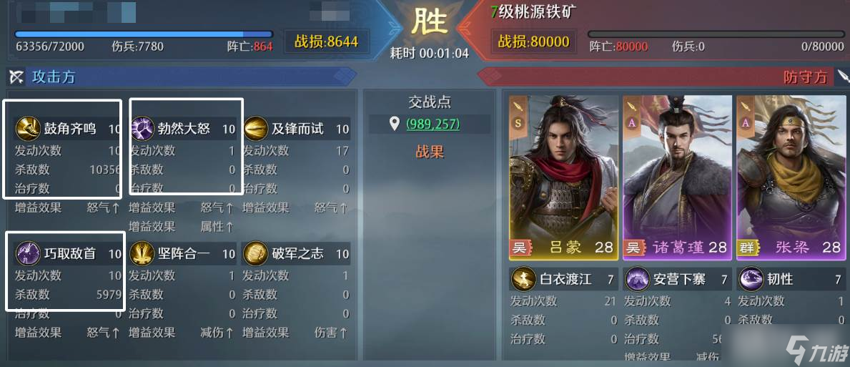The height and width of the screenshot is (367, 850).
Task: Click the 安营下寨 skill icon
Action: click(x=638, y=279)
